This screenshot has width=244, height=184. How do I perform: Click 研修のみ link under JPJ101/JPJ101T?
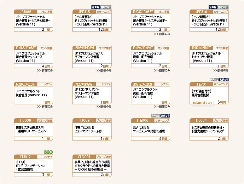click(x=221, y=70)
